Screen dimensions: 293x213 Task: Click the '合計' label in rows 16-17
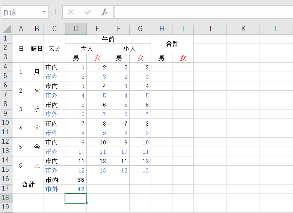tap(28, 184)
